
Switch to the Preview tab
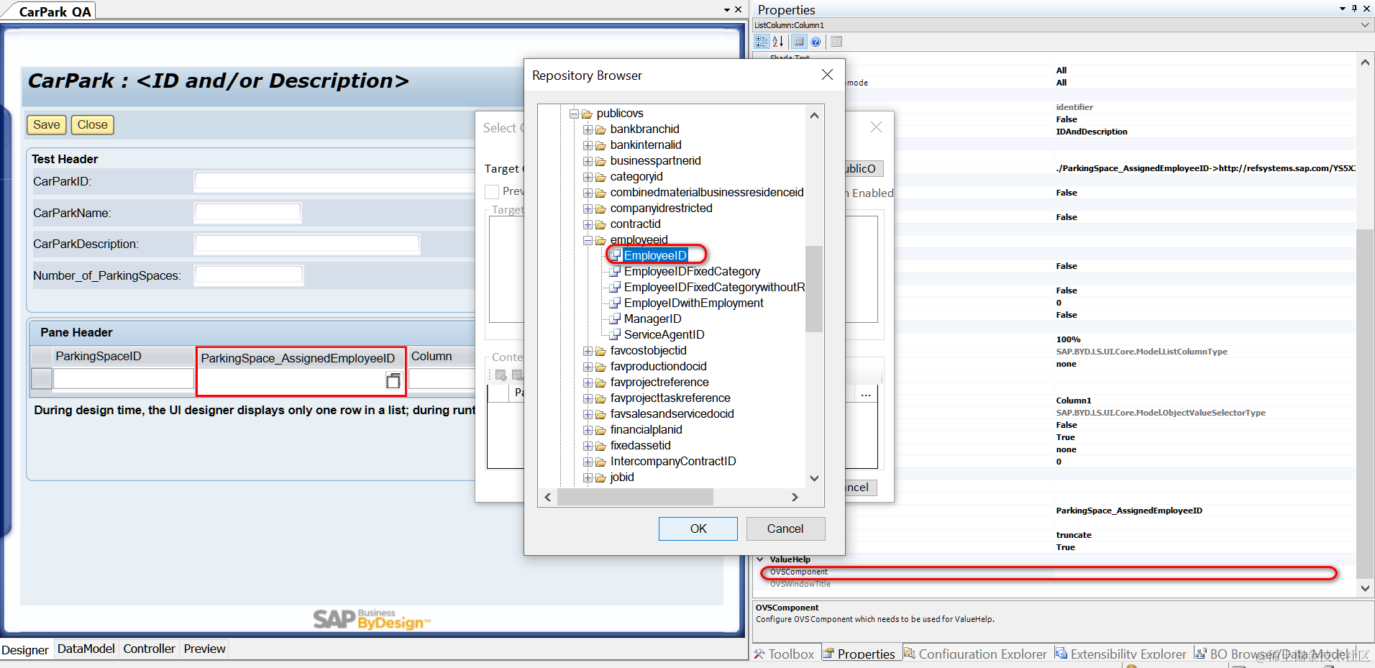pyautogui.click(x=204, y=649)
